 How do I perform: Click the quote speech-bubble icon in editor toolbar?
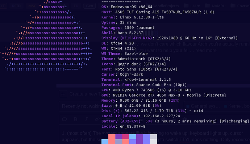click(64, 119)
